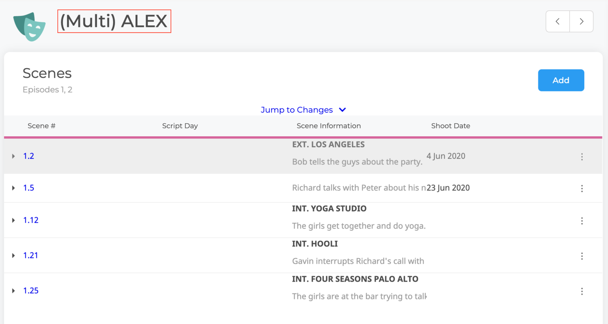Go to previous character with left arrow
Image resolution: width=608 pixels, height=324 pixels.
point(557,21)
